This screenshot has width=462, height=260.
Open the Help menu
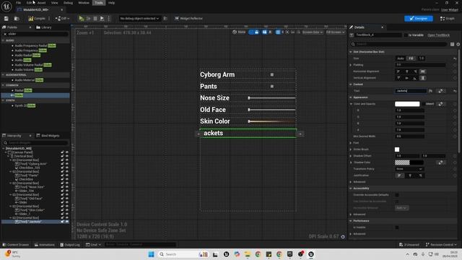111,3
